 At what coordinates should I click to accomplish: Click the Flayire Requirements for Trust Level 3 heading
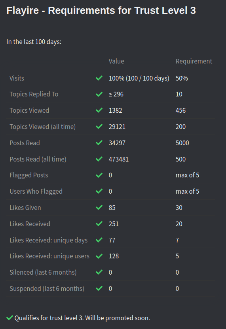point(101,10)
